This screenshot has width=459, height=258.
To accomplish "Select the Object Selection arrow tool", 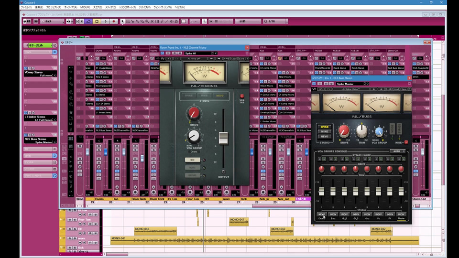I will (x=123, y=21).
